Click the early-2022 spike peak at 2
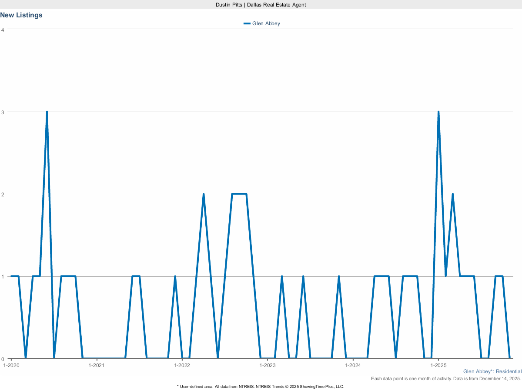The width and height of the screenshot is (522, 391). 203,194
